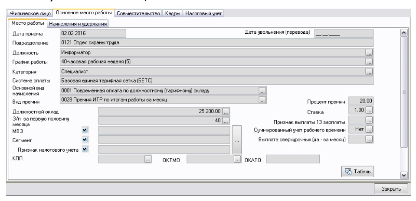Select the Место работы sub-tab
The width and height of the screenshot is (416, 201).
(28, 23)
